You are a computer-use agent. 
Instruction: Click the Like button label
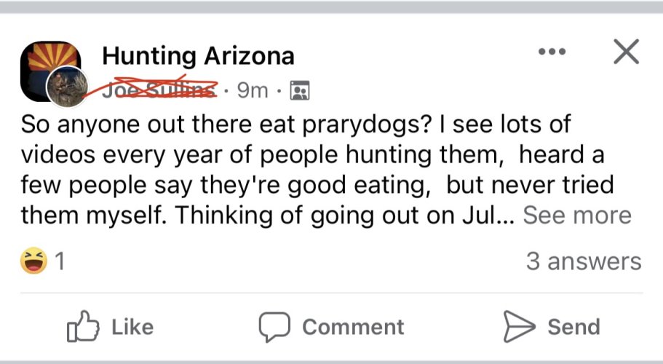(x=132, y=327)
